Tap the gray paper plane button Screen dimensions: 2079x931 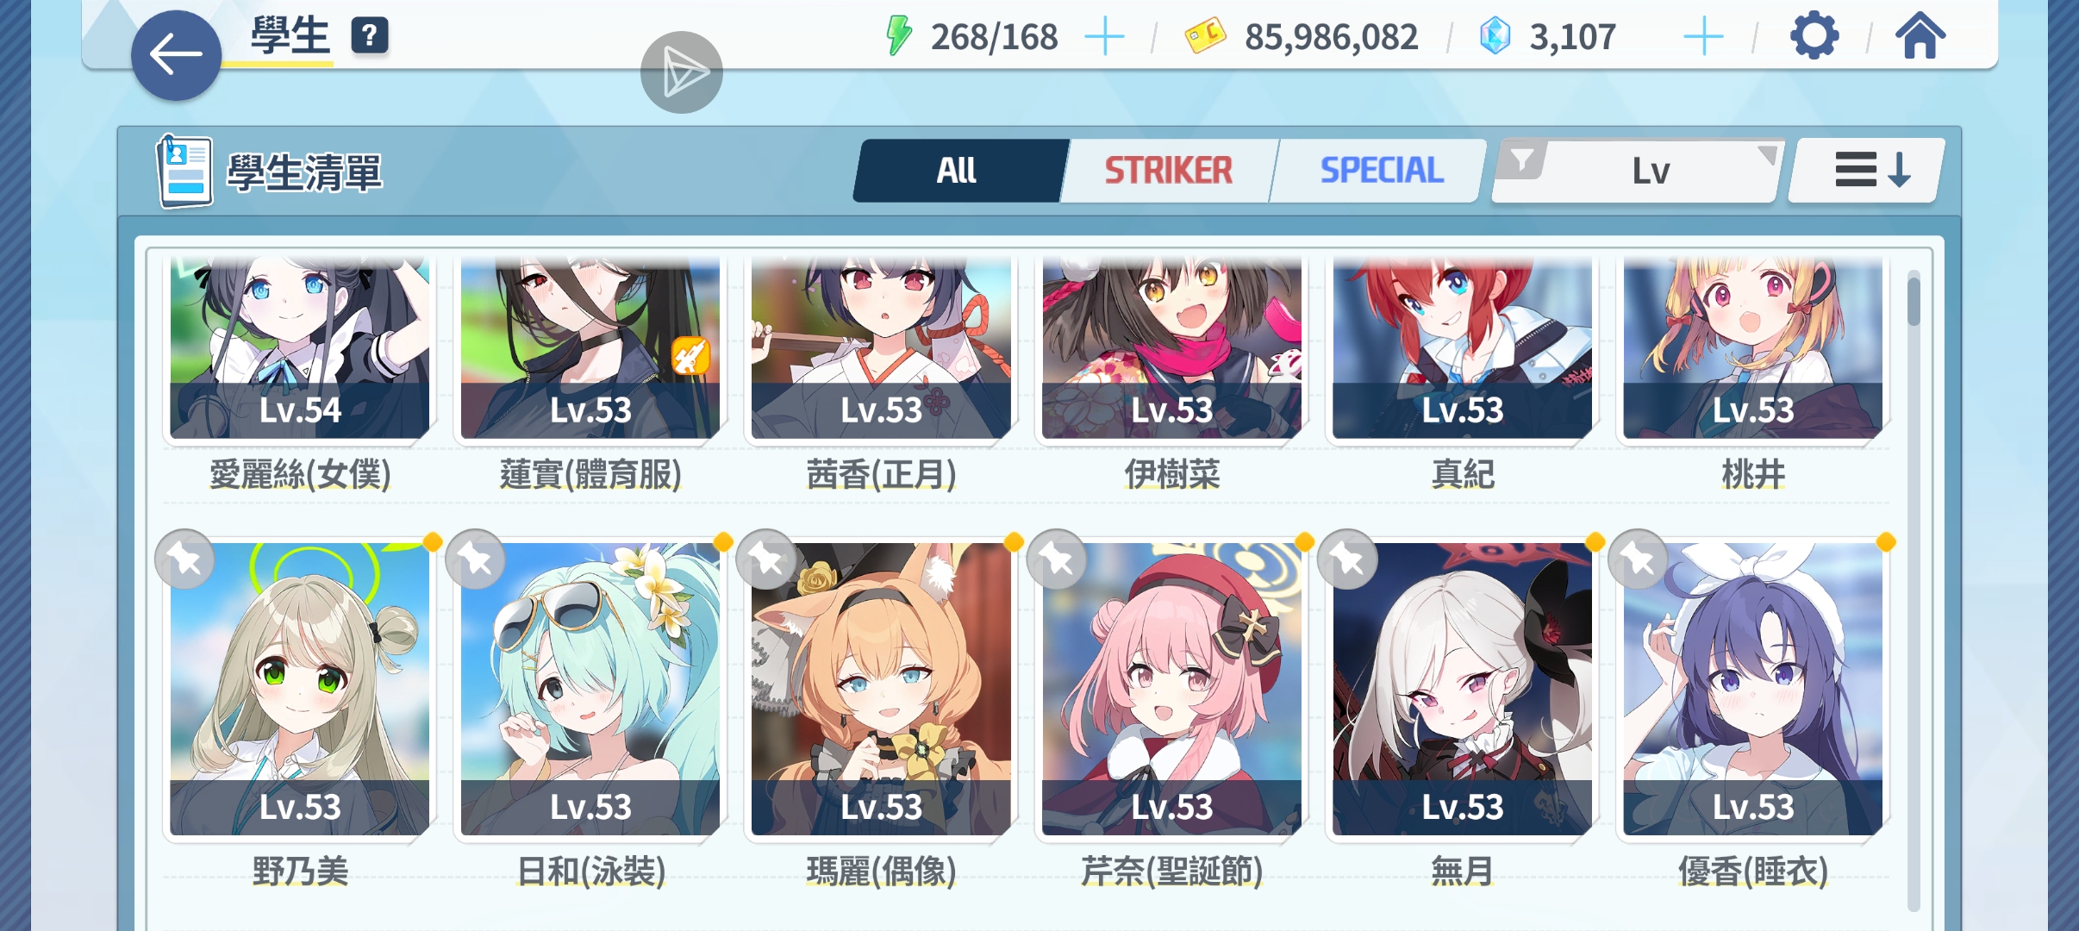682,72
